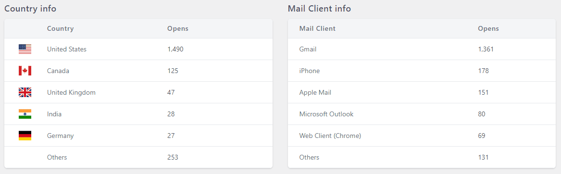The image size is (561, 174).
Task: Click the 1,361 Gmail opens value
Action: [486, 49]
